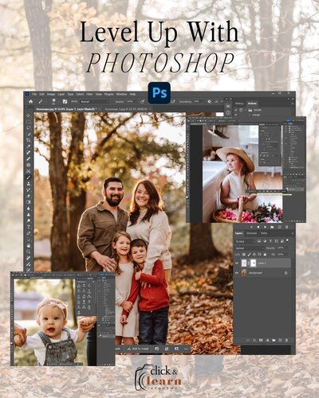This screenshot has width=319, height=398.
Task: Filter for pixel layers icon
Action: tap(259, 241)
